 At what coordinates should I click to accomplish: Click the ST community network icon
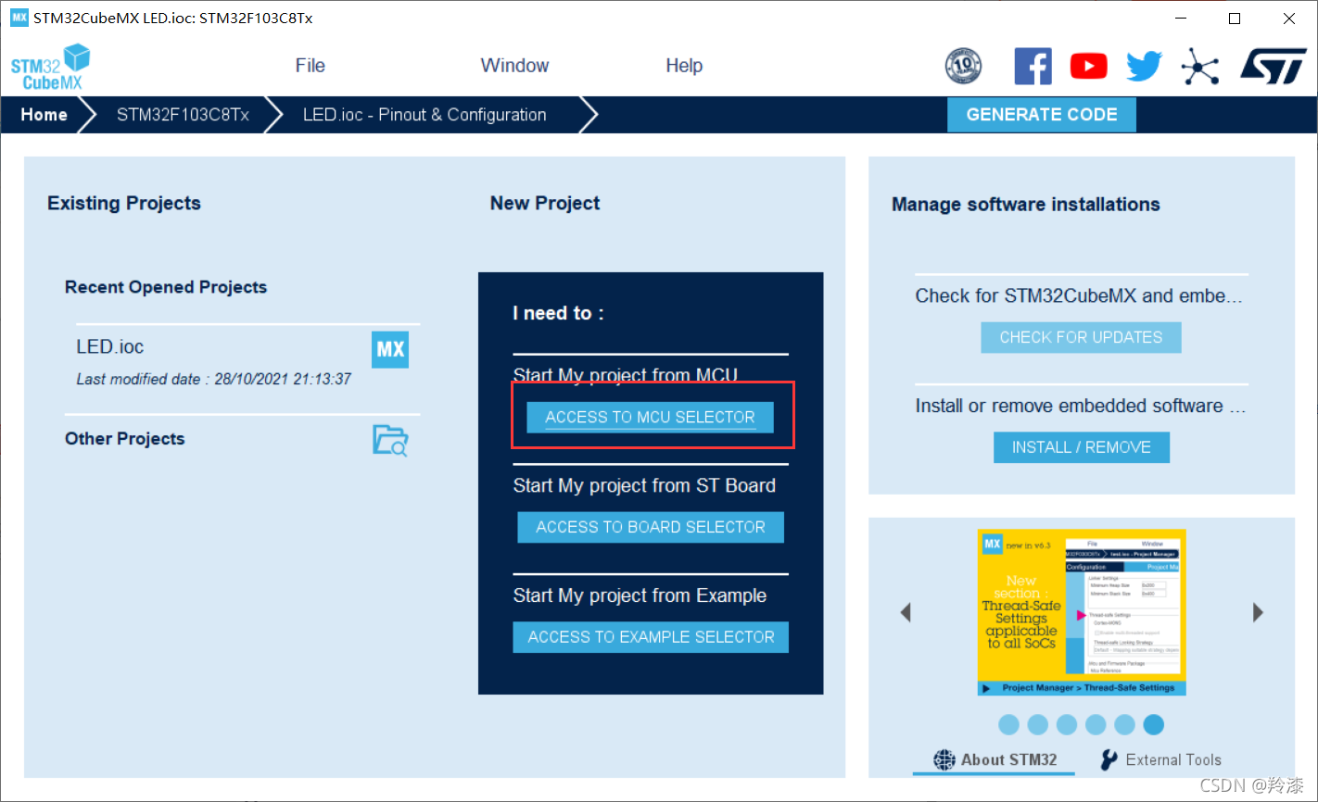point(1200,67)
